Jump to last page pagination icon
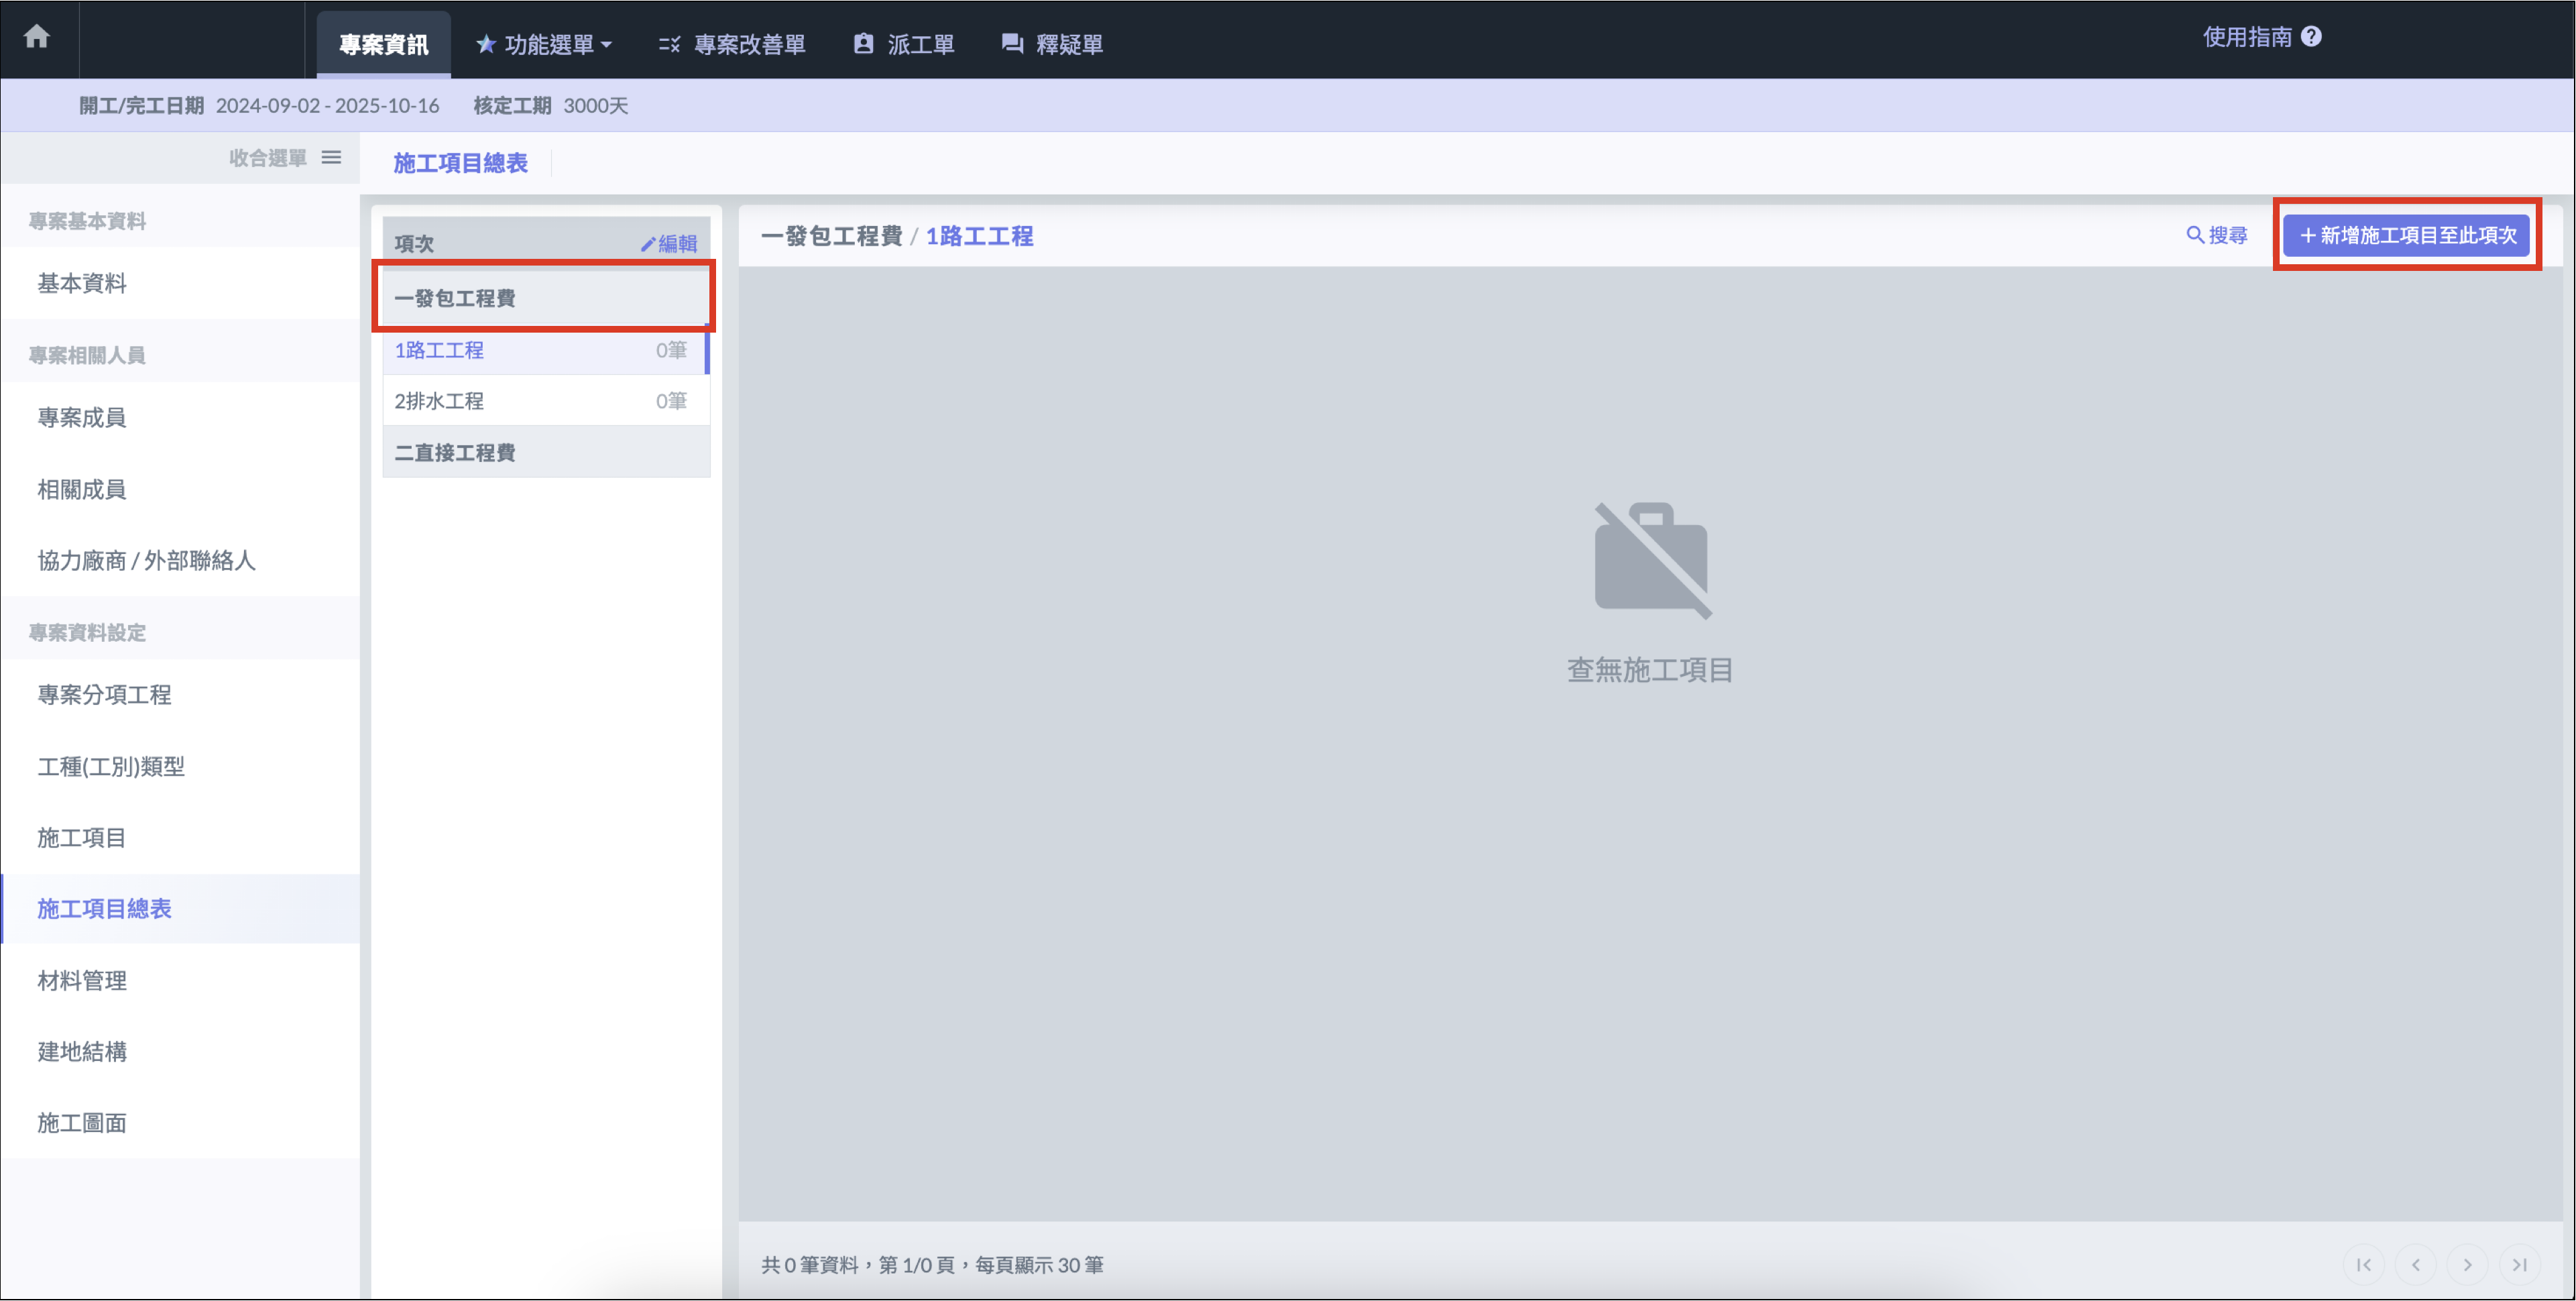Screen dimensions: 2576x1301 click(x=2519, y=1265)
